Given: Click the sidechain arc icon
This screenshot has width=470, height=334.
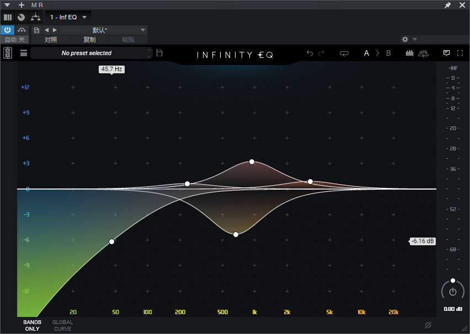Looking at the screenshot, I should tap(22, 30).
